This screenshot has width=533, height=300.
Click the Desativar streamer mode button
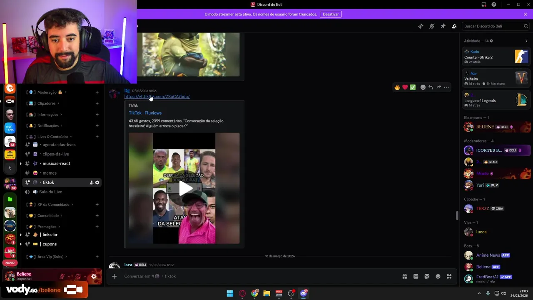point(331,14)
